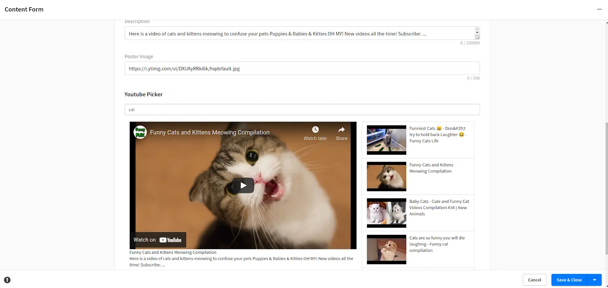Select Funny Cats and Kittens Meowing thumbnail

pyautogui.click(x=386, y=176)
